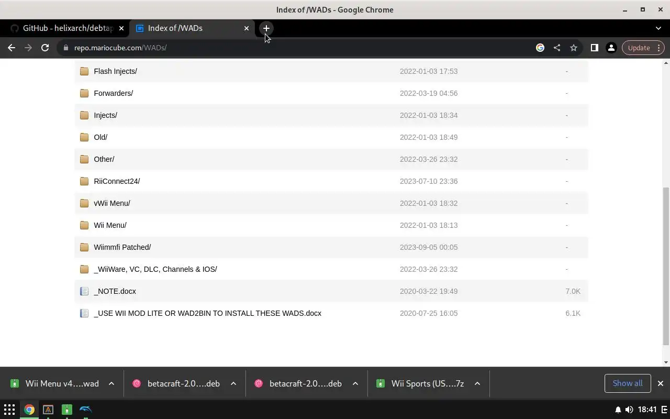Select the Index of /WADs tab
The height and width of the screenshot is (419, 670).
click(x=192, y=28)
